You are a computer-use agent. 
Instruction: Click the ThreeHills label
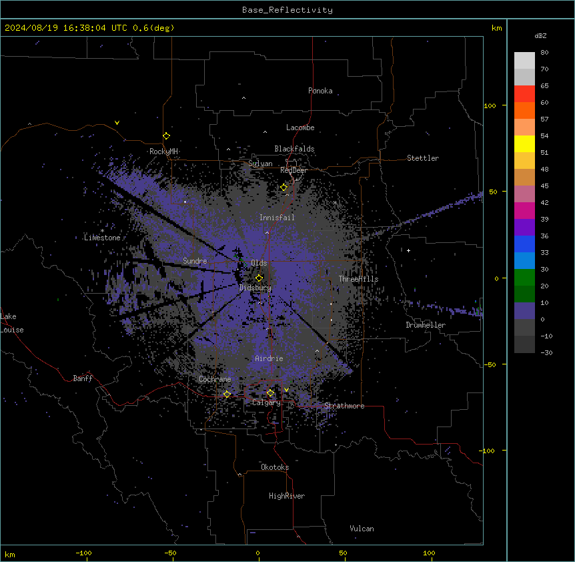coord(358,279)
